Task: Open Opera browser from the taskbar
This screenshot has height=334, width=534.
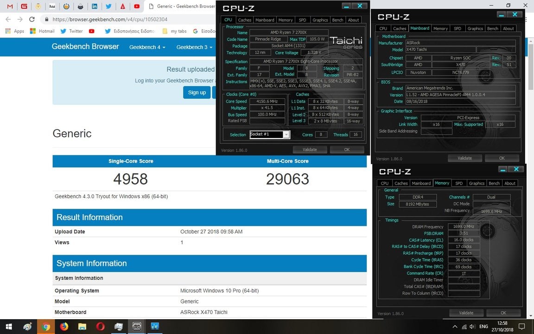Action: pos(101,327)
